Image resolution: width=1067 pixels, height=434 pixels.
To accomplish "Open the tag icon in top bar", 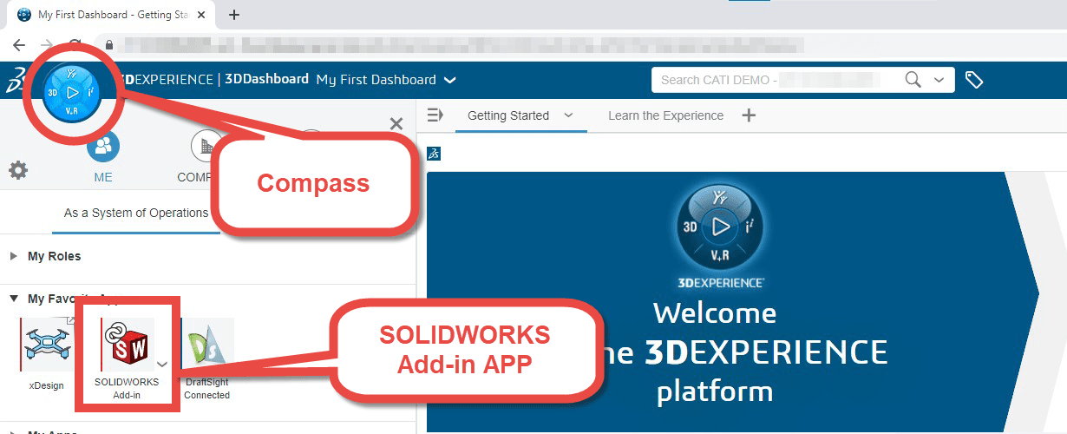I will [974, 80].
